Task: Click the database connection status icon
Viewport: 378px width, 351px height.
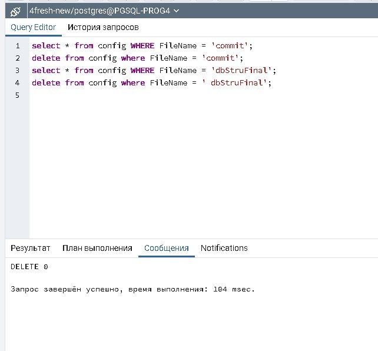Action: tap(15, 11)
